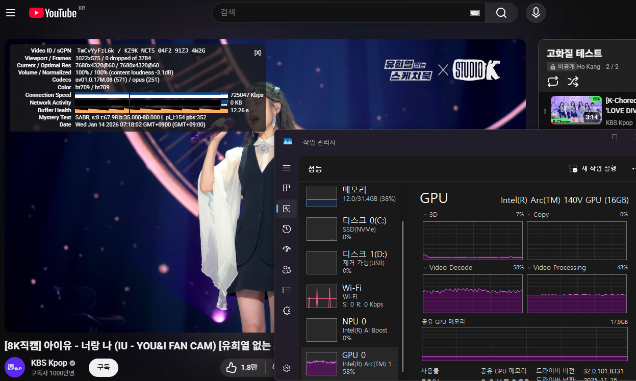Select Wi-Fi in the performance list
Viewport: 636px width, 381px height.
tap(352, 296)
